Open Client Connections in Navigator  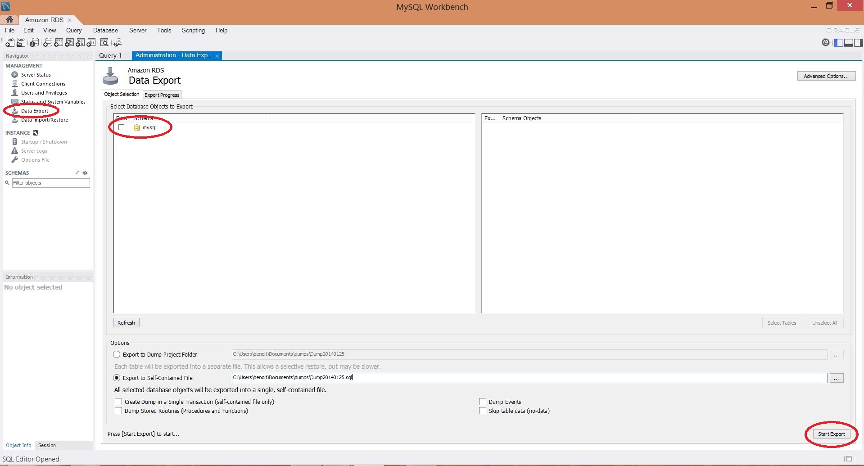43,84
